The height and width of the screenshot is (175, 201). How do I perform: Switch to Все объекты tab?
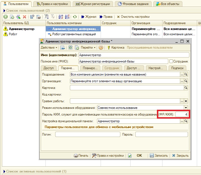(x=168, y=4)
